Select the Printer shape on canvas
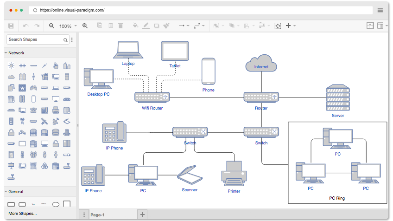Image resolution: width=393 pixels, height=221 pixels. click(x=234, y=174)
